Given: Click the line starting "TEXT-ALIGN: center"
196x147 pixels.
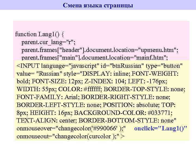Looking at the screenshot, I should click(x=96, y=121).
